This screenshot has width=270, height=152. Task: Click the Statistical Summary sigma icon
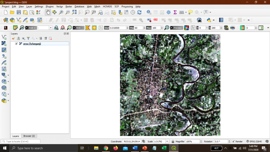pos(175,12)
